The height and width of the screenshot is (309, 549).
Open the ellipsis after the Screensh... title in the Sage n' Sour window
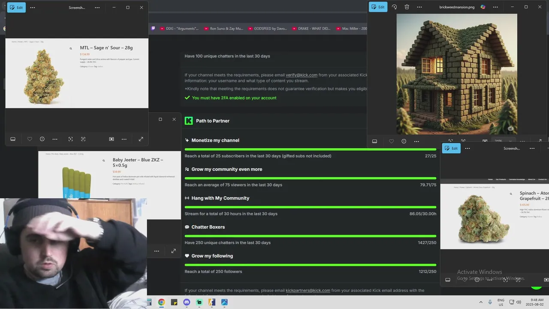click(x=97, y=7)
